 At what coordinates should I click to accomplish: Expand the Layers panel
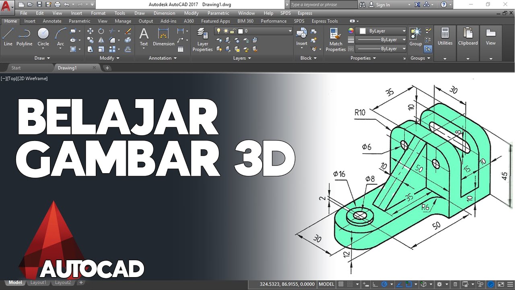[242, 58]
